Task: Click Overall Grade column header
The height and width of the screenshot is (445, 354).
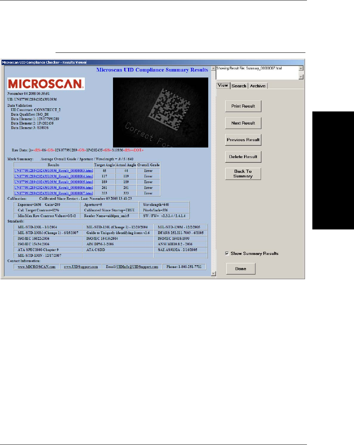Action: [148, 165]
